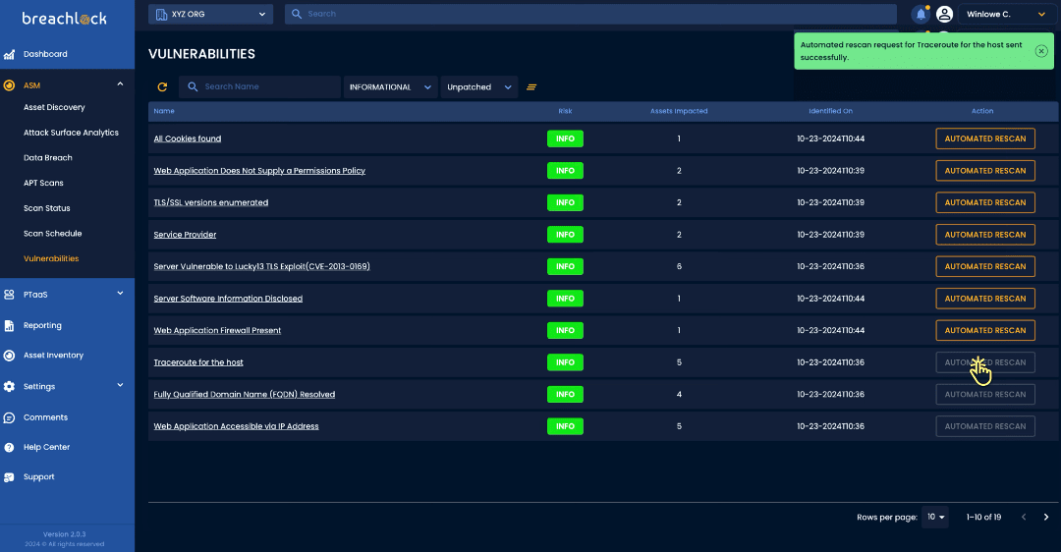
Task: Open Server Vulnerable to Lucky13 TLS Exploit link
Action: [x=262, y=266]
